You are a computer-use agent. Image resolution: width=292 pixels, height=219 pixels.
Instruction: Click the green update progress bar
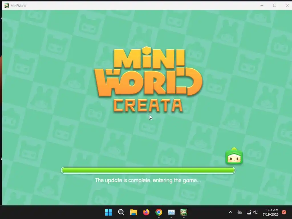pyautogui.click(x=148, y=170)
